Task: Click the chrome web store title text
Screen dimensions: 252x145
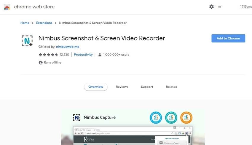Action: 34,7
